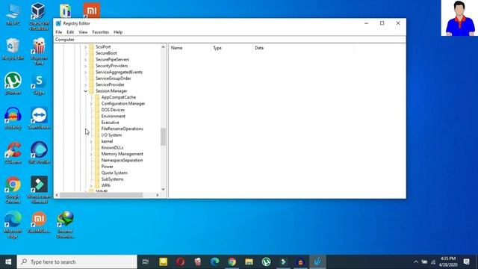Open the Recycle Bin desktop icon
Image resolution: width=478 pixels, height=269 pixels.
click(13, 49)
